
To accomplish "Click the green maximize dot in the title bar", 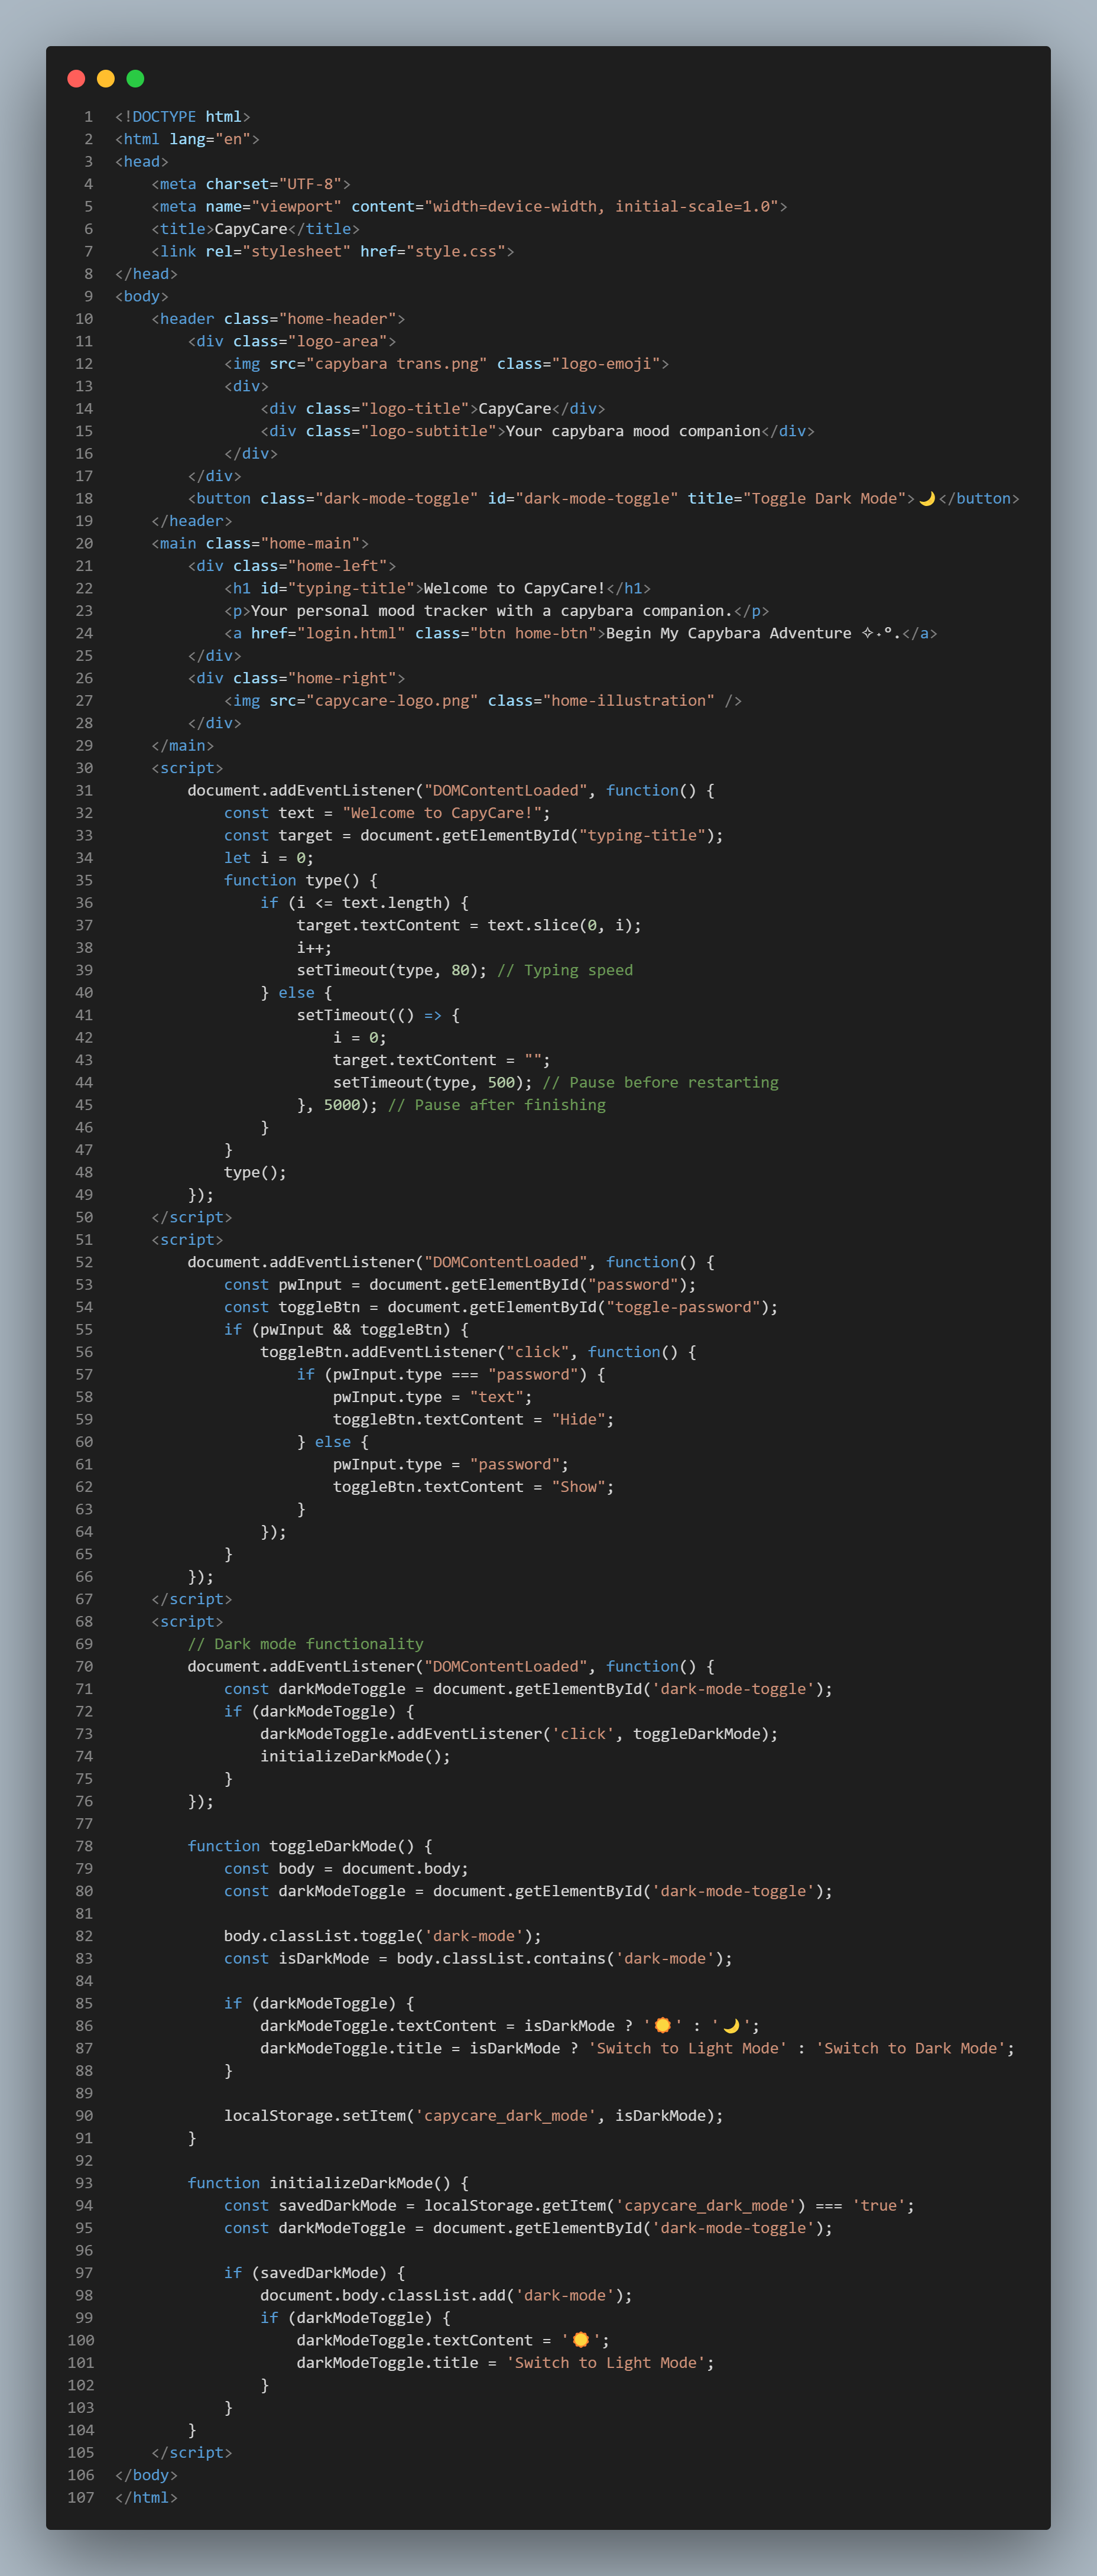I will tap(136, 79).
